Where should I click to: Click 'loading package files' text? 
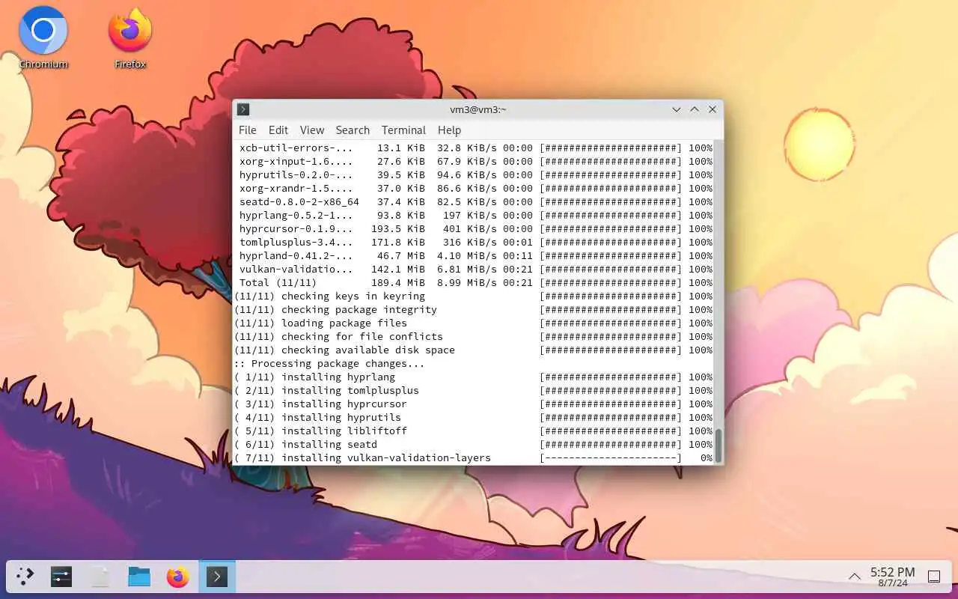tap(344, 323)
